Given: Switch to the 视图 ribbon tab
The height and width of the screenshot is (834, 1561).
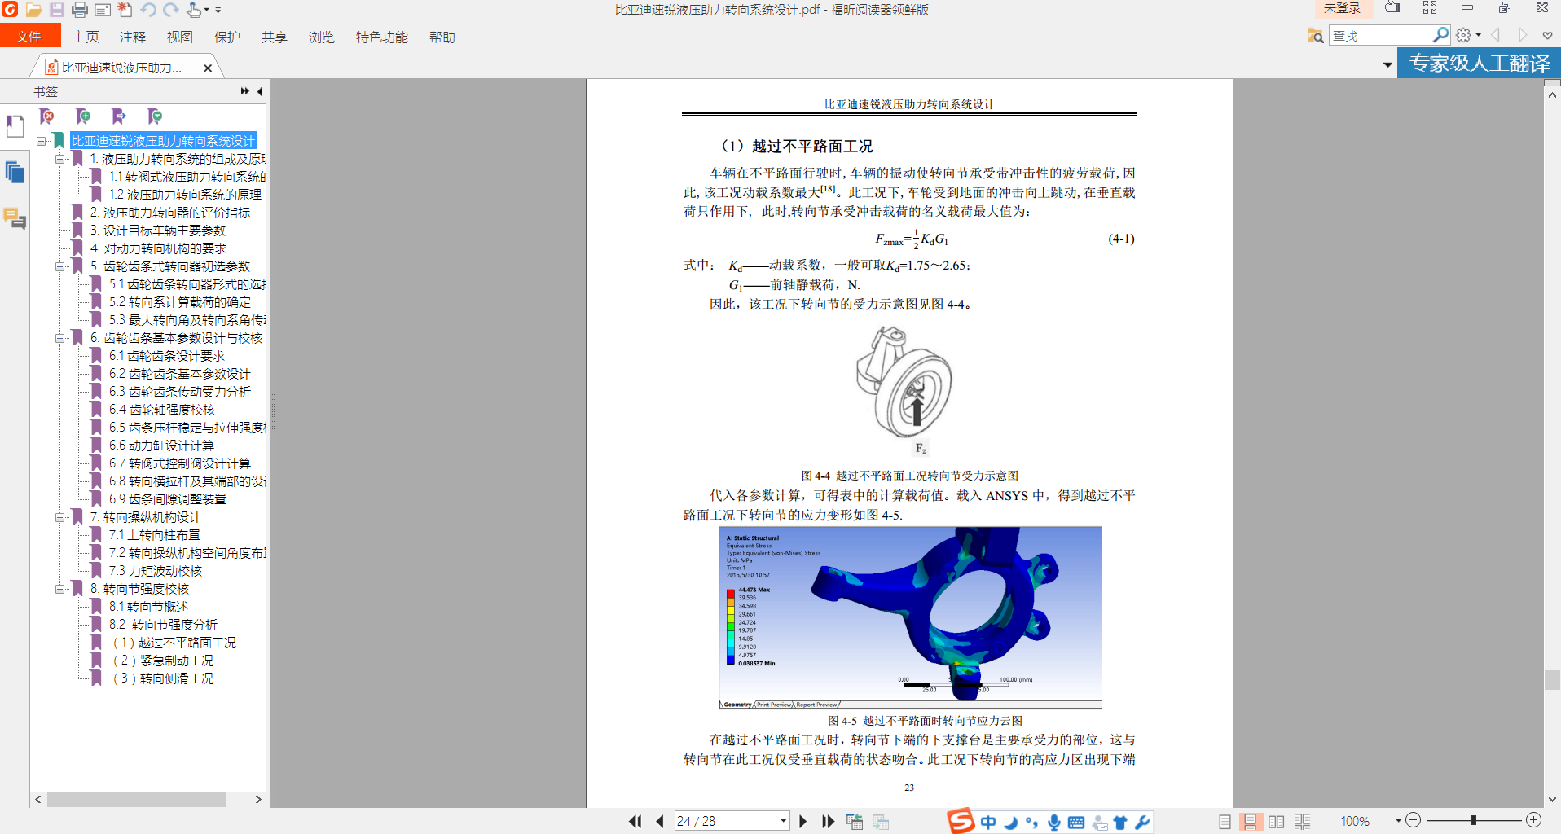Looking at the screenshot, I should point(180,37).
